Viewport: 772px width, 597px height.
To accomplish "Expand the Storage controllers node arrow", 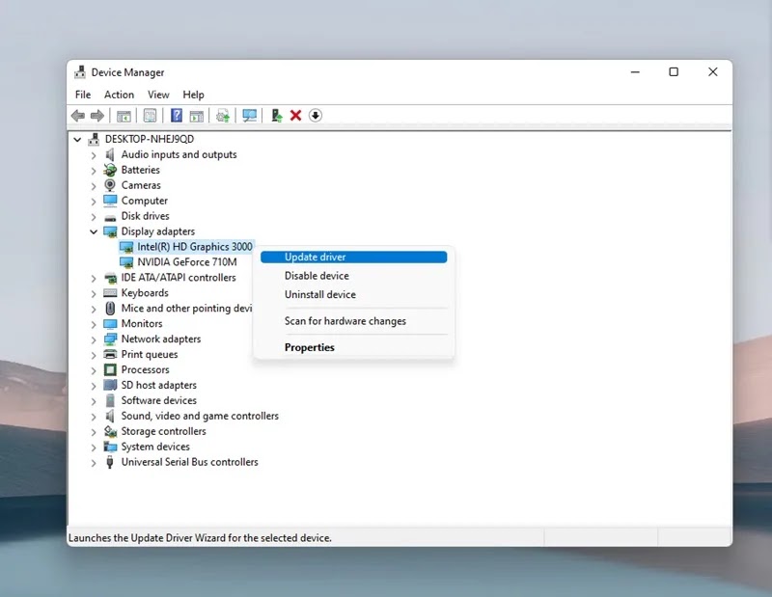I will coord(94,432).
